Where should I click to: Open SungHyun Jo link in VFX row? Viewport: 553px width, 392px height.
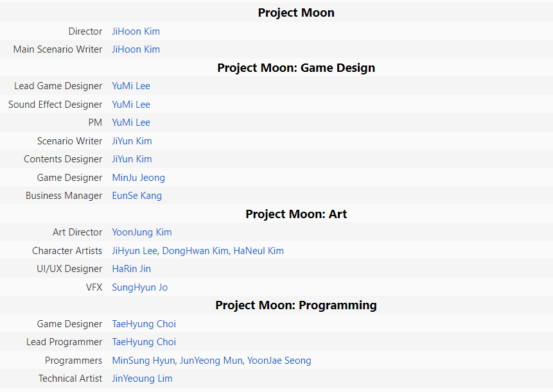pos(139,287)
